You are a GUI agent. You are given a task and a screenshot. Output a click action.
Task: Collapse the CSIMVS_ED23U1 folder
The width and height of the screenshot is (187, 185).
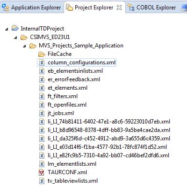point(15,38)
